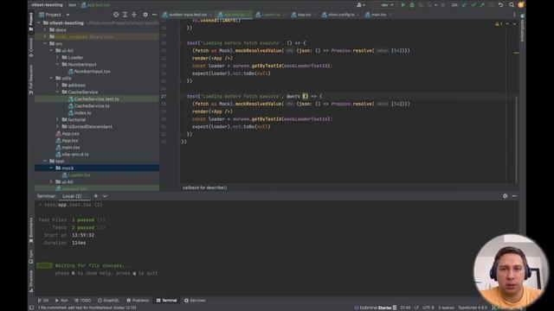The image size is (554, 311).
Task: Open the Project view selector dropdown
Action: coord(55,15)
